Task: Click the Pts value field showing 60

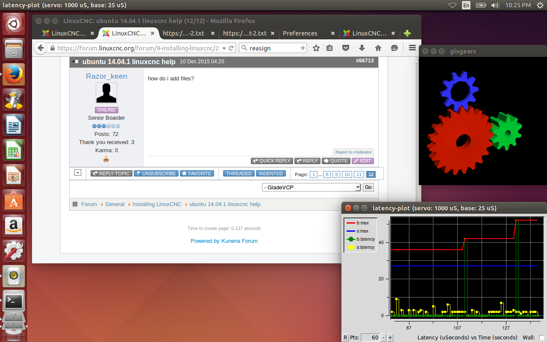Action: coord(370,338)
